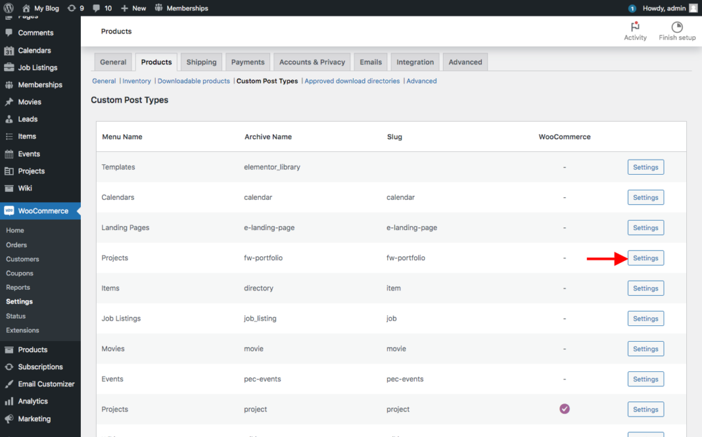The height and width of the screenshot is (437, 702).
Task: Click the Finish setup progress icon
Action: [677, 27]
